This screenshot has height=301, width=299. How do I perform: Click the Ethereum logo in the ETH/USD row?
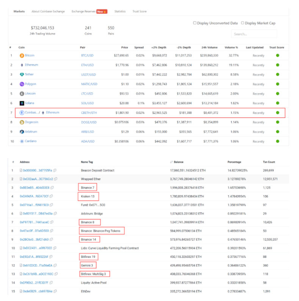tap(22, 65)
